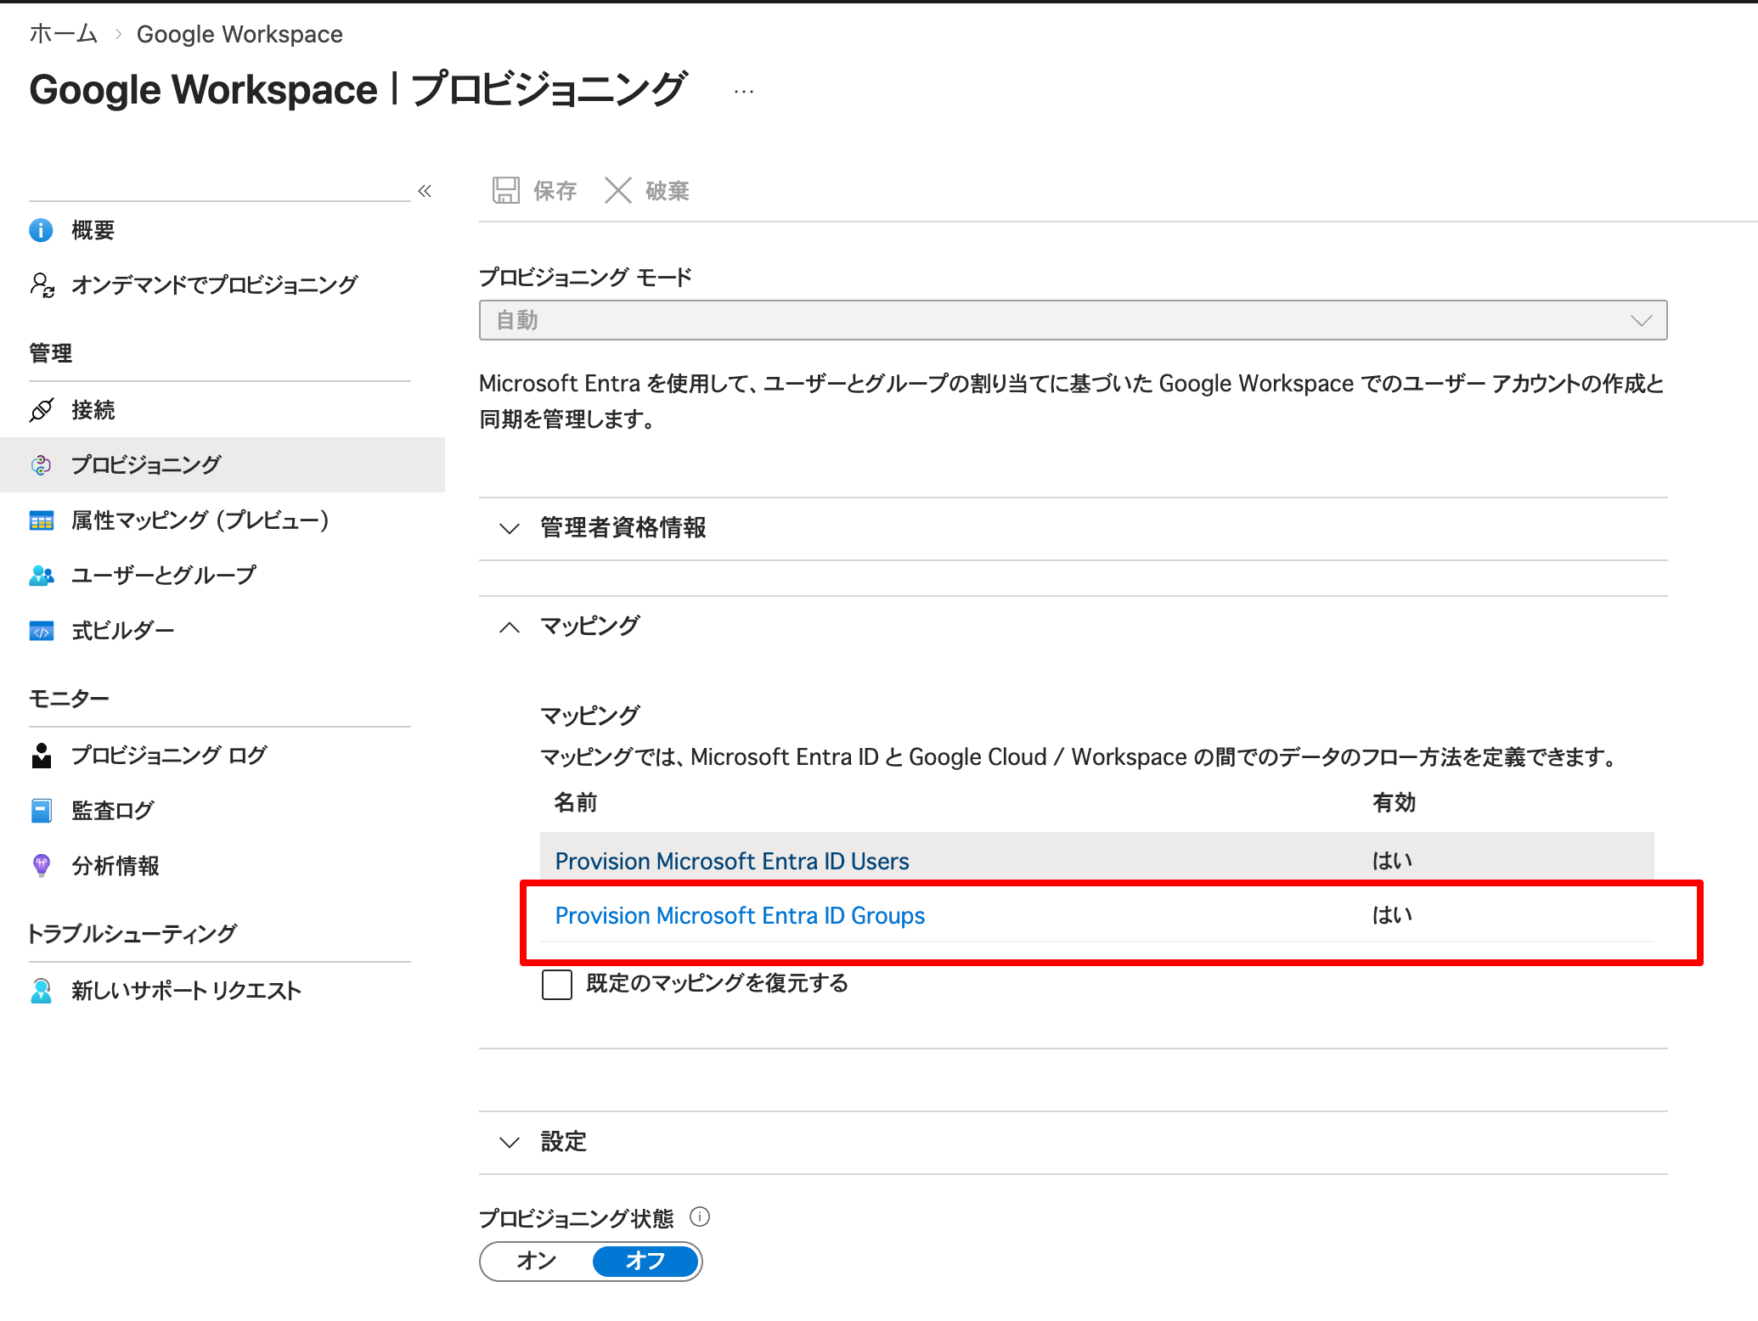Click the 分析情報 lightbulb icon

(41, 865)
